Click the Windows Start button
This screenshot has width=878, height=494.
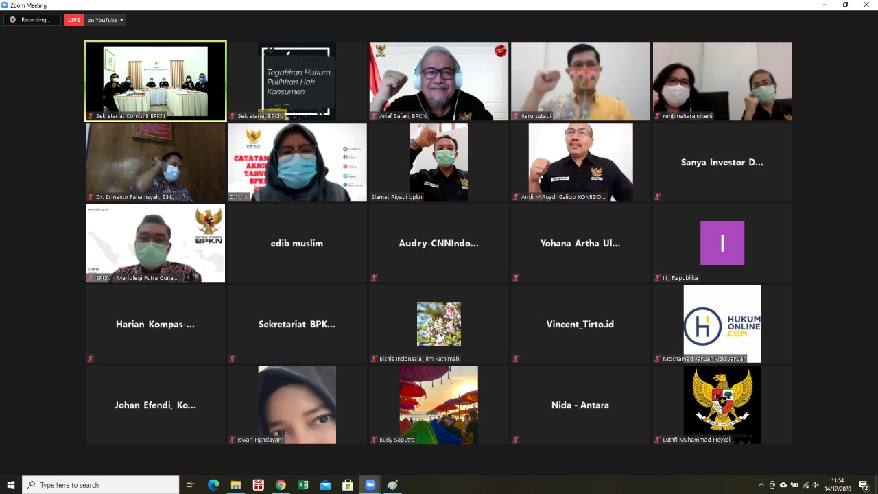pos(11,485)
